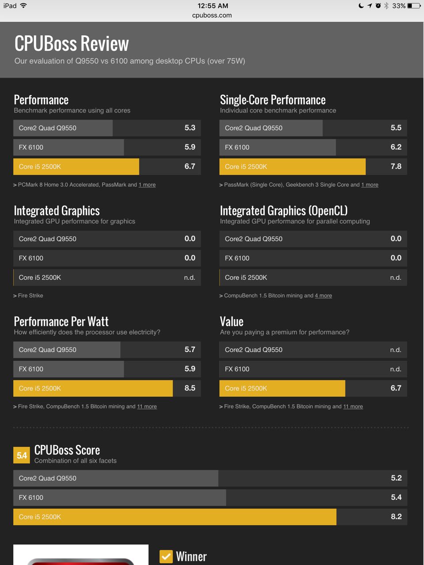Tap the Wi-Fi status icon
The image size is (424, 565).
tap(23, 6)
